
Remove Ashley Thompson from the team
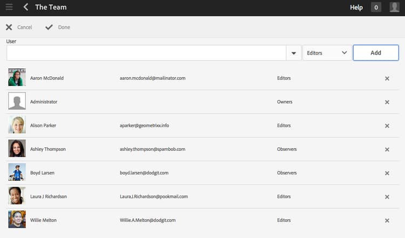pyautogui.click(x=387, y=150)
